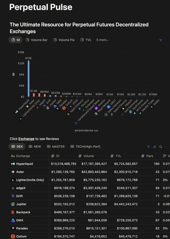170x239 pixels.
Task: Click the Reya Network icon on axis
Action: 96,114
